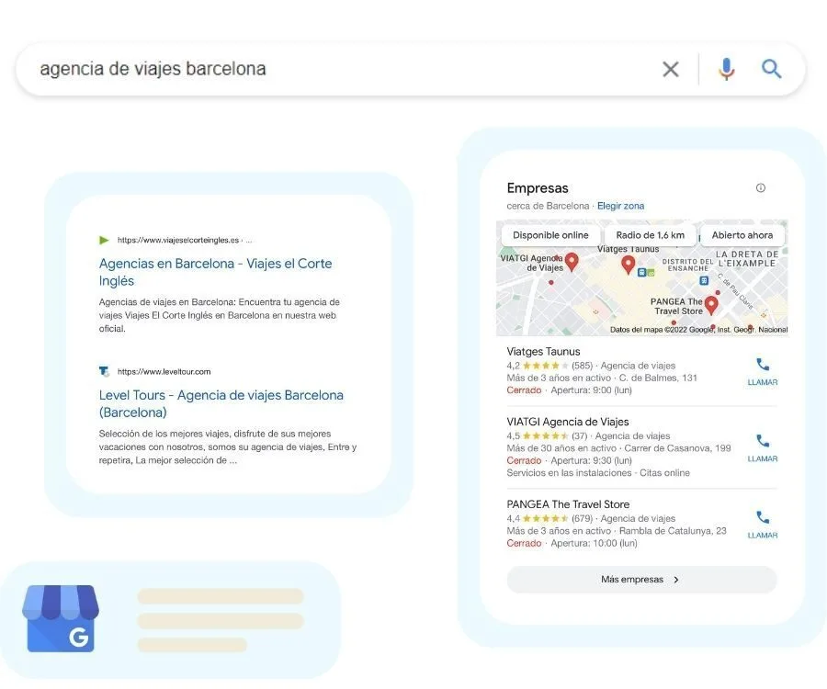Open Level Tours - Agencia de viajes Barcelona result
The width and height of the screenshot is (827, 689).
[221, 403]
